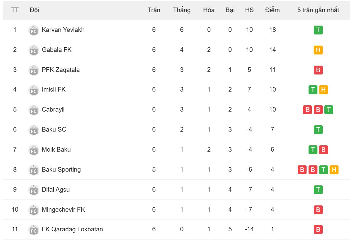Click the Moik Baku club crest
This screenshot has width=353, height=252.
click(x=34, y=150)
